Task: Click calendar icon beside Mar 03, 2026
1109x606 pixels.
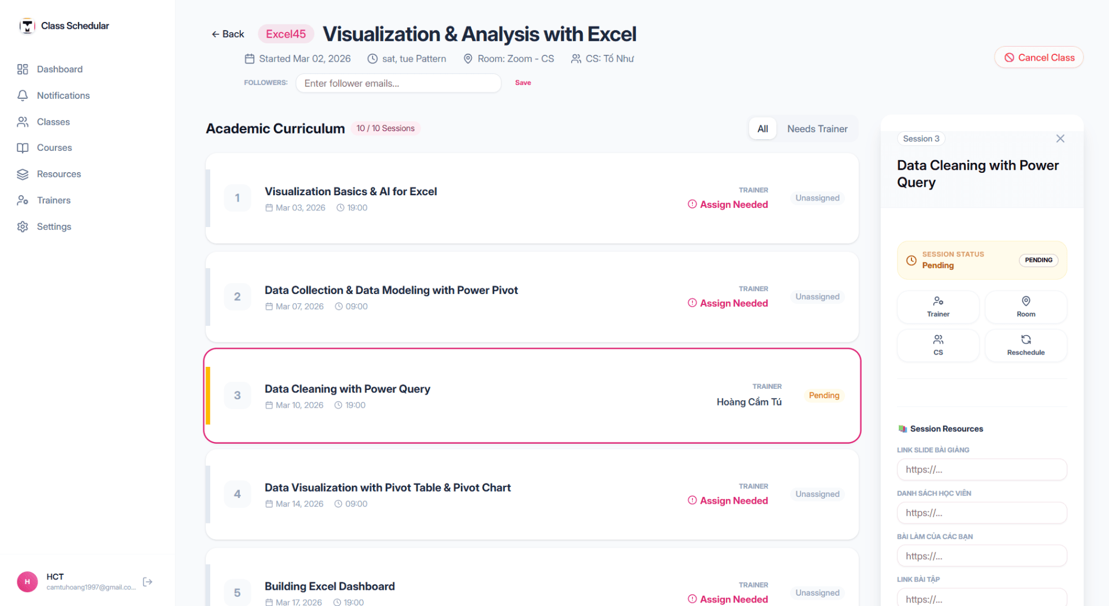Action: (x=269, y=208)
